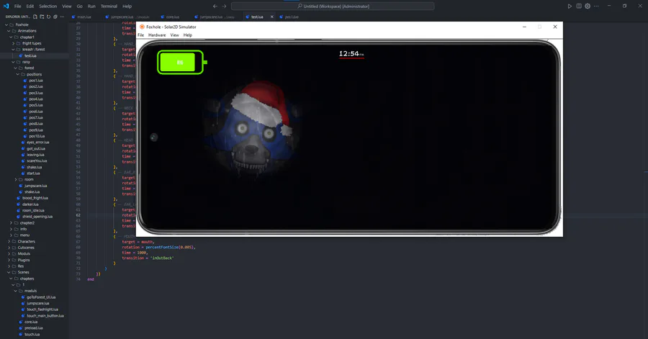Open goToForest_UI.lua in Explorer
This screenshot has width=648, height=339.
point(41,297)
